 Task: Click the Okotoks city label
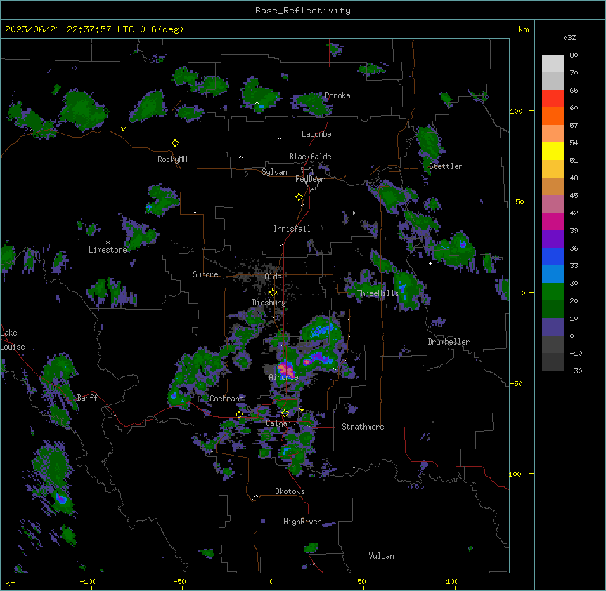coord(290,491)
